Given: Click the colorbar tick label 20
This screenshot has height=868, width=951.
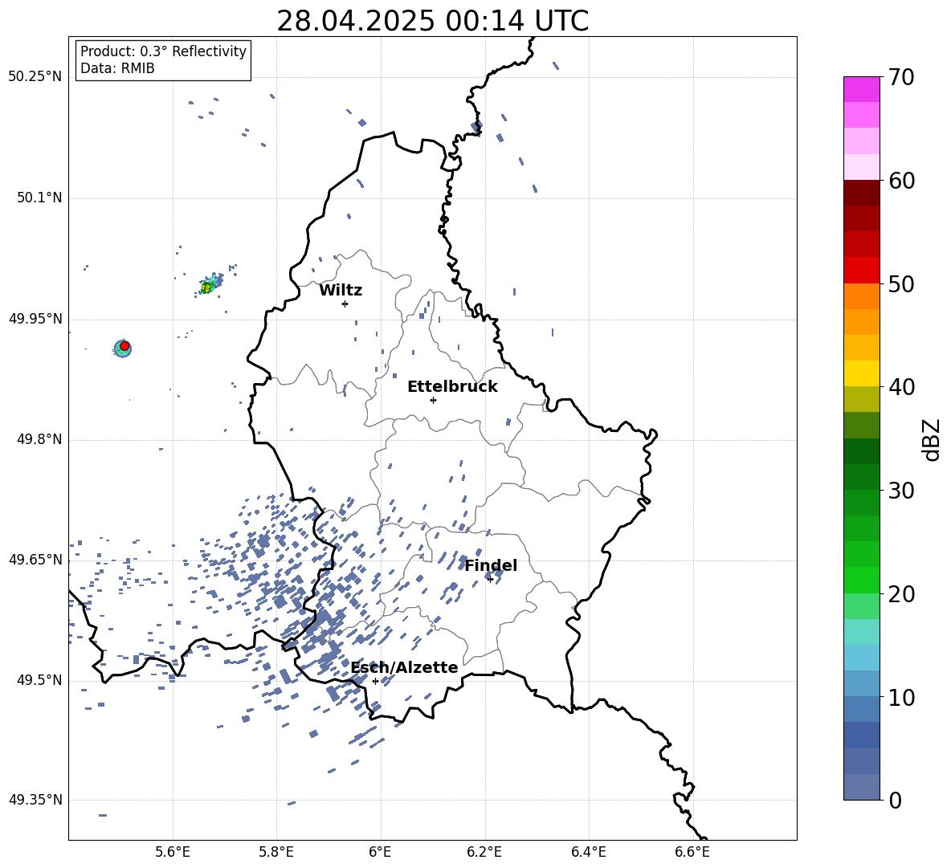Looking at the screenshot, I should coord(901,594).
